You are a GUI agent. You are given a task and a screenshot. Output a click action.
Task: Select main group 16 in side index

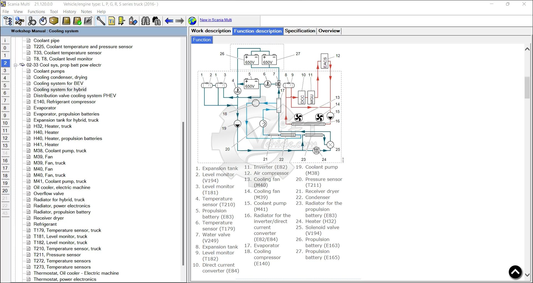[5, 161]
